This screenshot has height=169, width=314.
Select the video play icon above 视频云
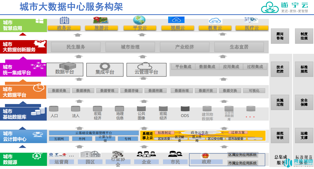176,20
